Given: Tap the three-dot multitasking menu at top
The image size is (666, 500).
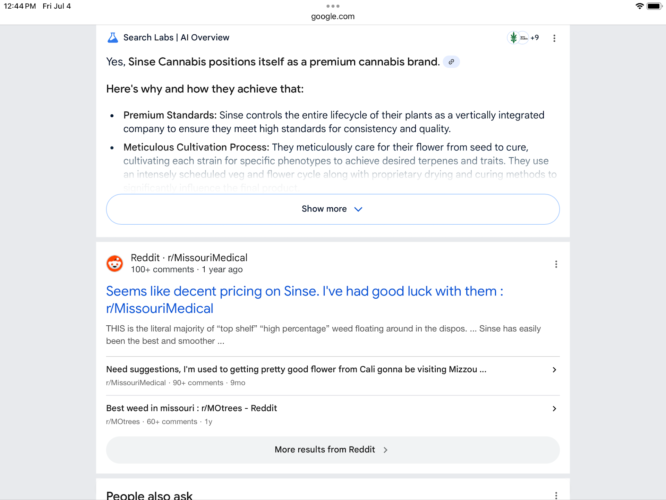Looking at the screenshot, I should (333, 6).
